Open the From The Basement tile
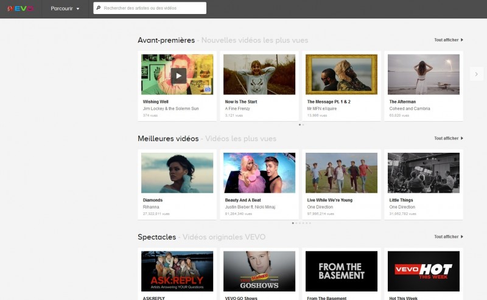Viewport: 487px width, 300px height. 342,271
